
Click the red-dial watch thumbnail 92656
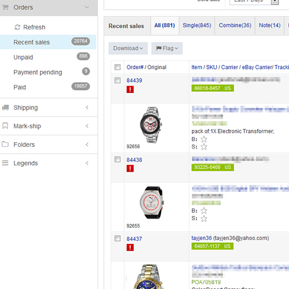coord(151,125)
